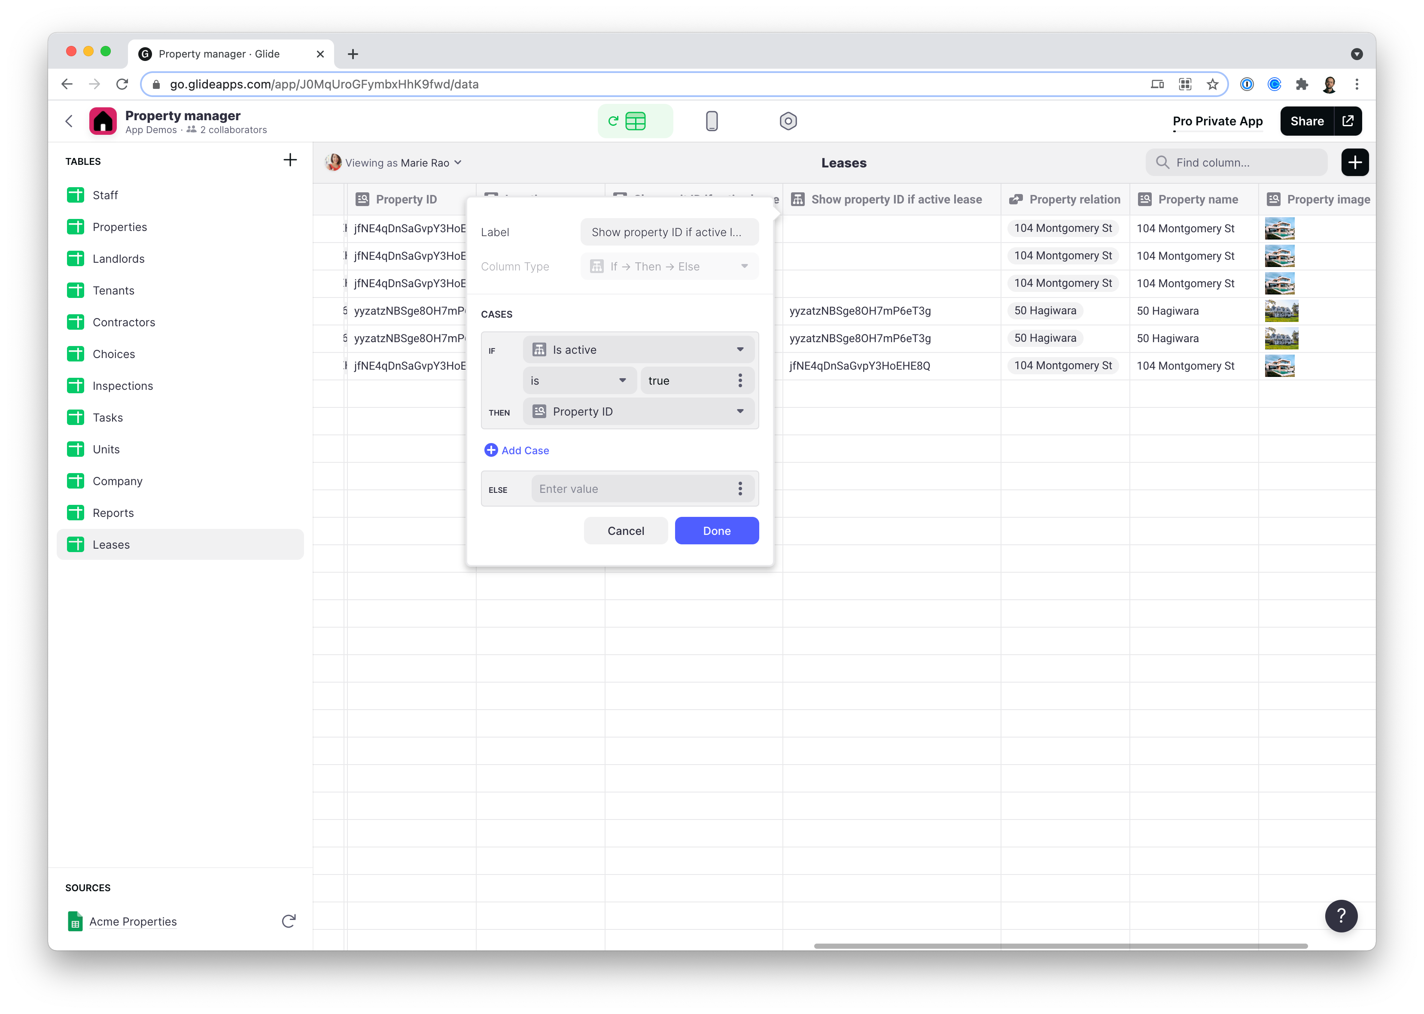Click the plus icon to add a table

point(290,161)
